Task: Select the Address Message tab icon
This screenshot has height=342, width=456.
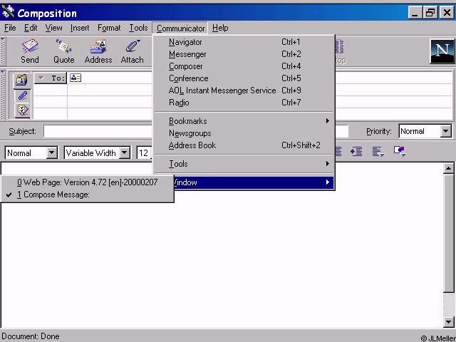Action: pos(22,80)
